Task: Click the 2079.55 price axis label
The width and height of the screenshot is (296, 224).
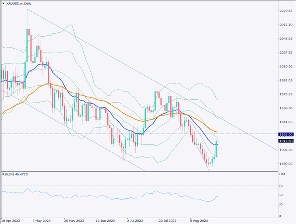Action: tap(285, 10)
